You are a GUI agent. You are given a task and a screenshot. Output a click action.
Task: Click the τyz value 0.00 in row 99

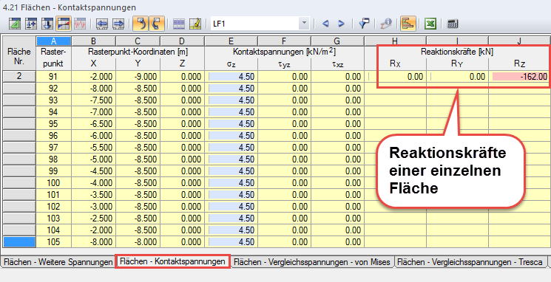pyautogui.click(x=284, y=171)
